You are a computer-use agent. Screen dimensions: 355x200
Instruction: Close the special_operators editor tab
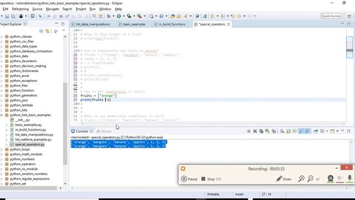click(229, 24)
